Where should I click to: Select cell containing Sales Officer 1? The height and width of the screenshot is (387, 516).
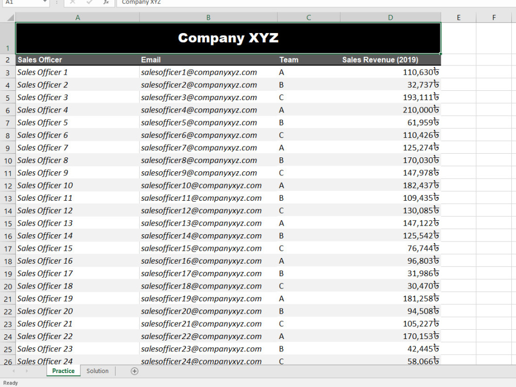click(x=78, y=72)
